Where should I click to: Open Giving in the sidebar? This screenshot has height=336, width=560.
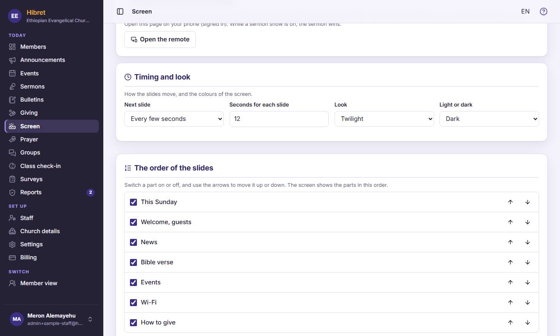pyautogui.click(x=52, y=113)
